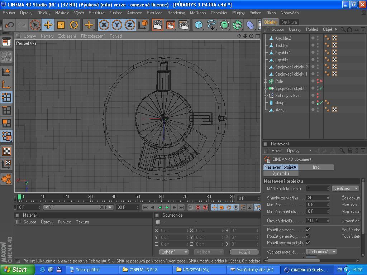The image size is (367, 275).
Task: Activate the Rotate tool
Action: [x=74, y=25]
